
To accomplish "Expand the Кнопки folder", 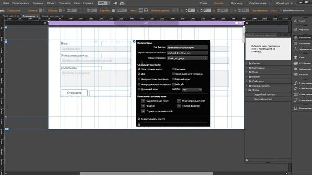I will point(246,63).
